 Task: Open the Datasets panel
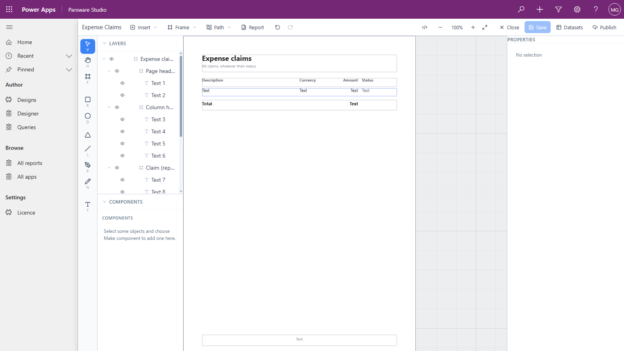pyautogui.click(x=569, y=27)
